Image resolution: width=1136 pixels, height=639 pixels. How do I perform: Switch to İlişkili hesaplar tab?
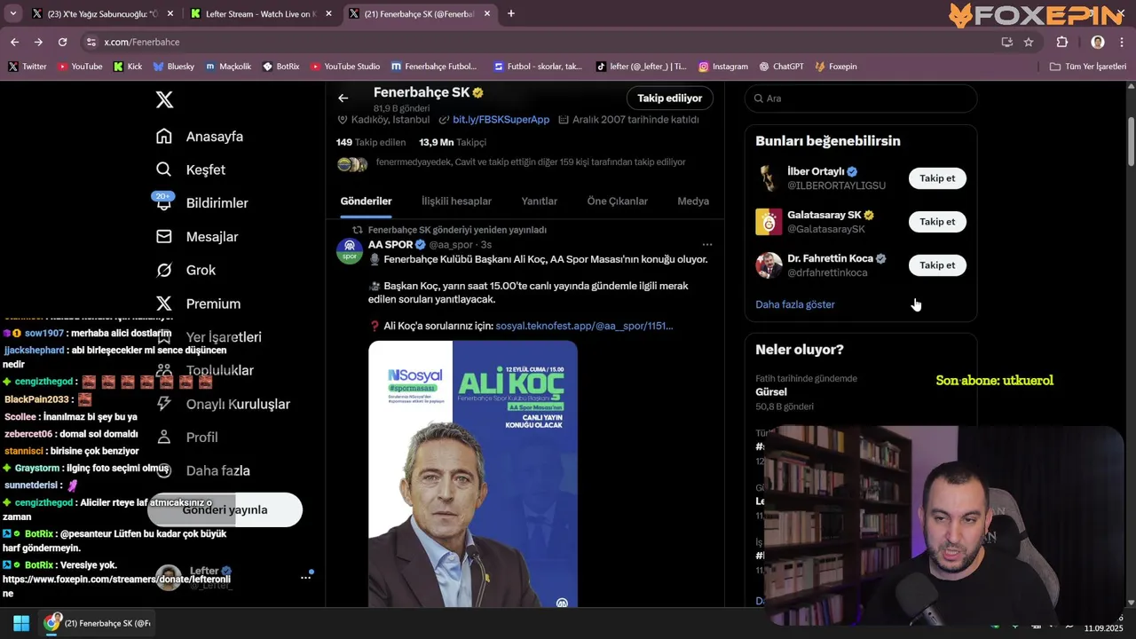pos(456,201)
